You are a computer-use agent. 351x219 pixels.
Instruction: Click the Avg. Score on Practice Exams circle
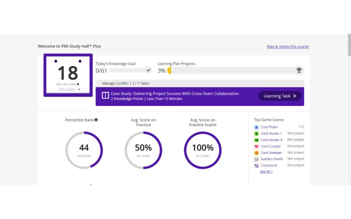[x=203, y=150]
